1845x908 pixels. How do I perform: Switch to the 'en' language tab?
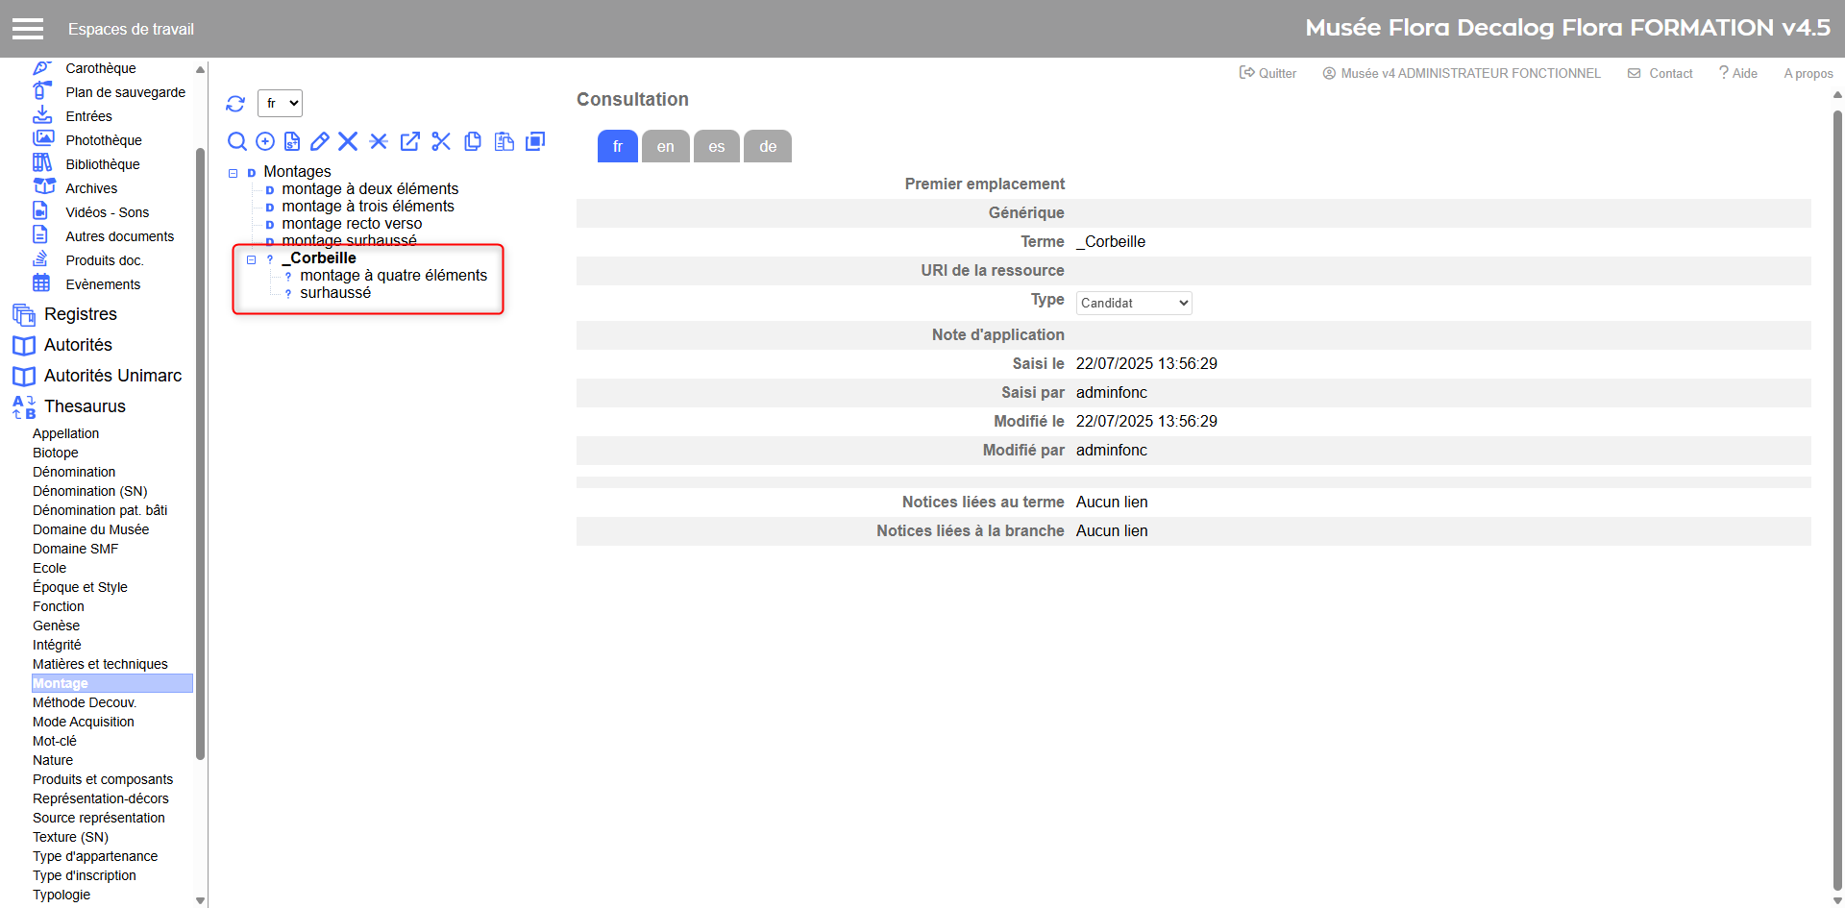click(x=666, y=146)
